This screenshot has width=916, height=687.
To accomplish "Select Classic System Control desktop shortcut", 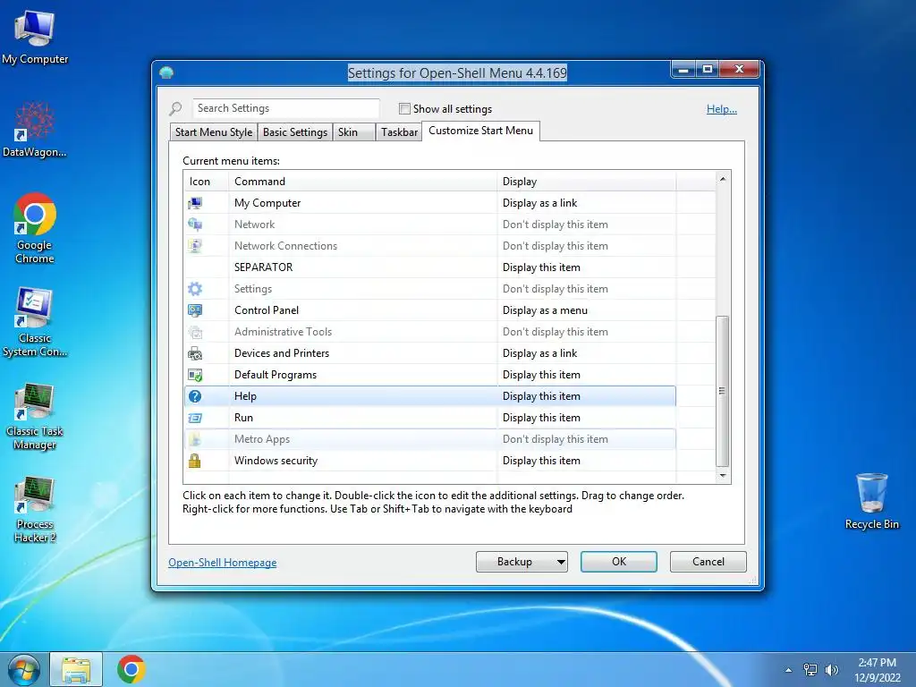I will [x=35, y=321].
